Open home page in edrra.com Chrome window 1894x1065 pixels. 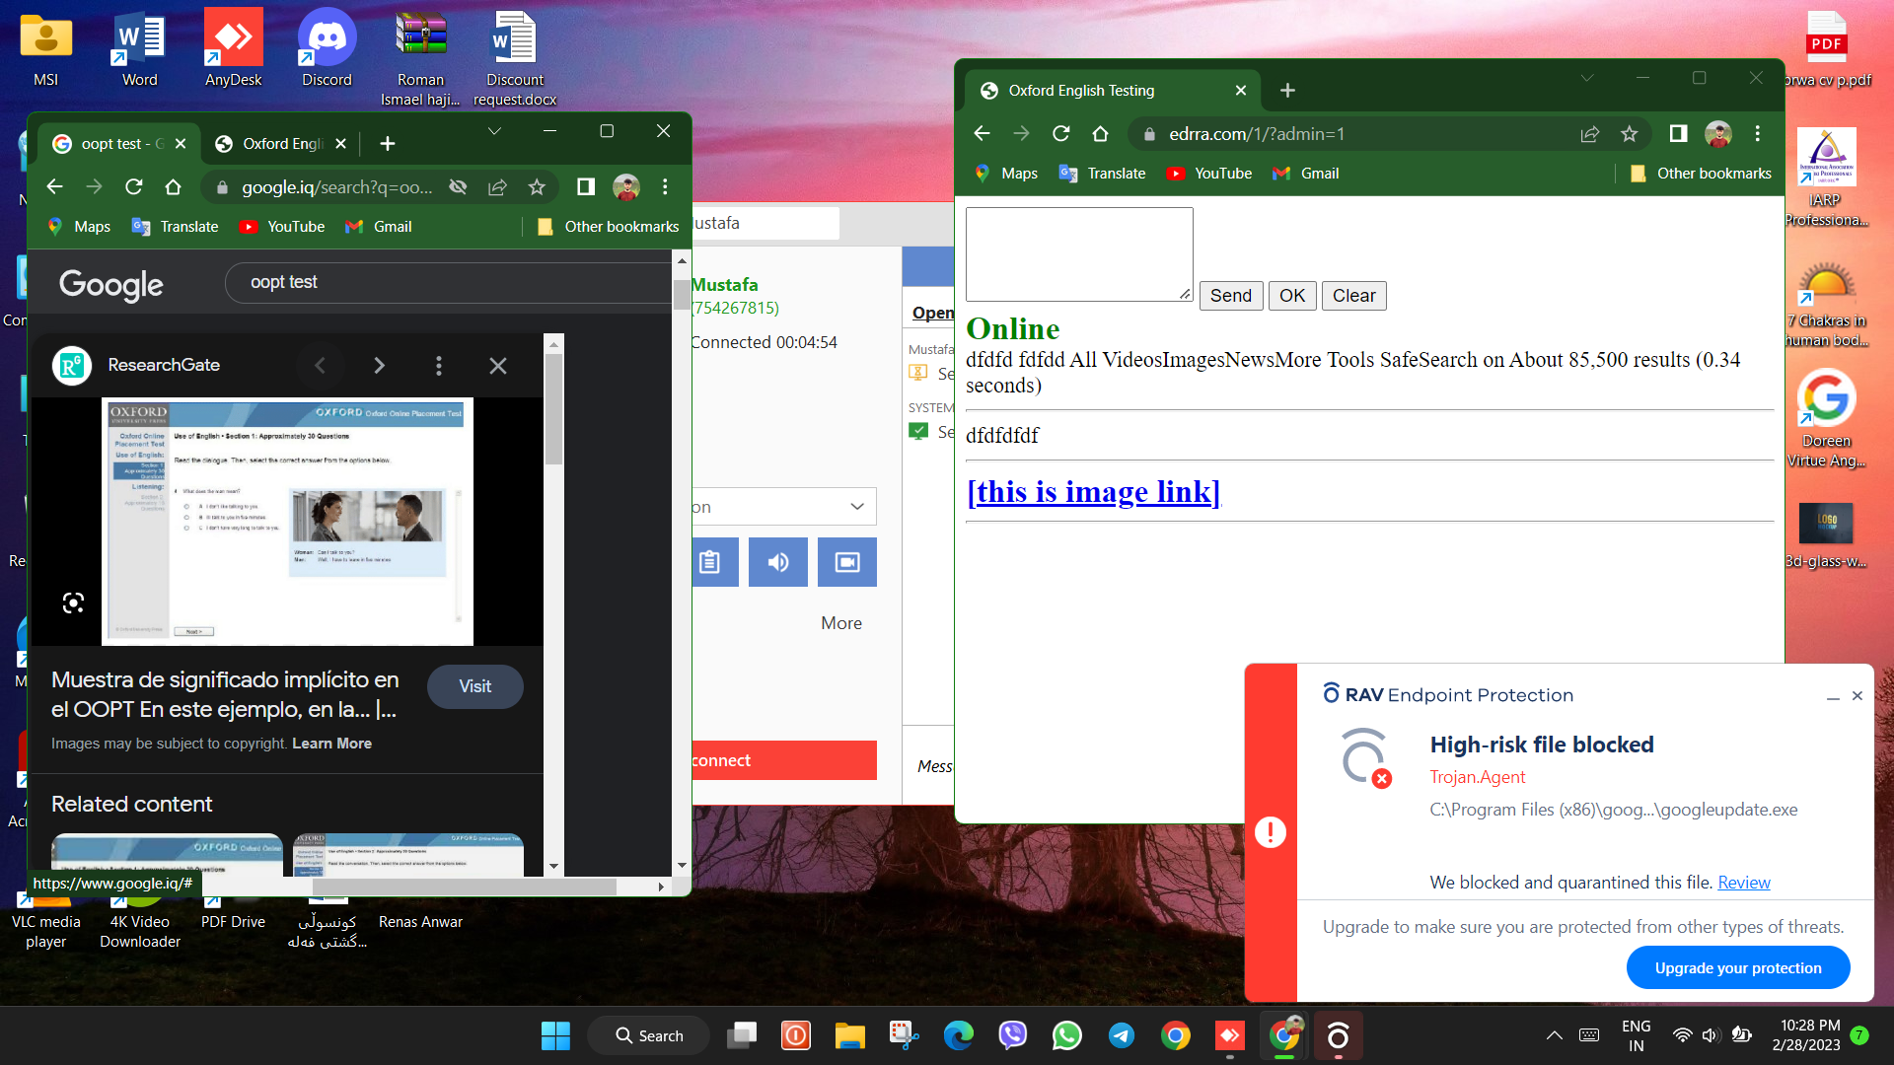(x=1101, y=134)
